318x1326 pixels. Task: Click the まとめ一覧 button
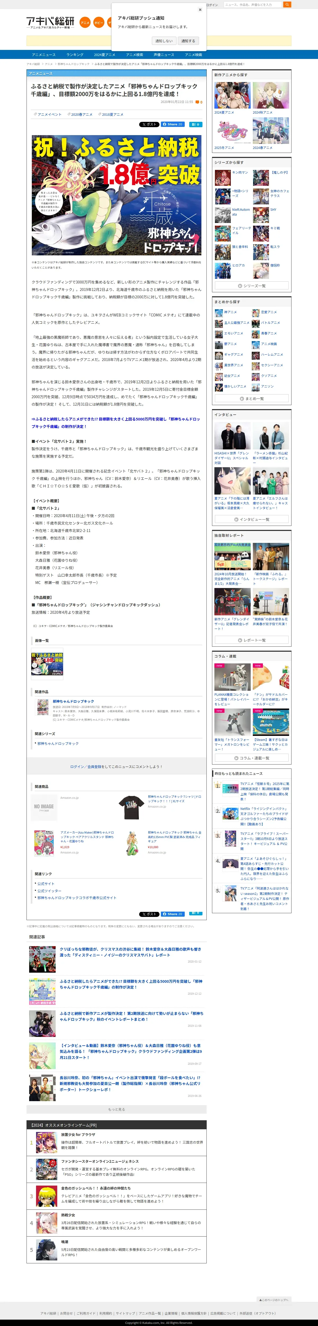tap(252, 398)
